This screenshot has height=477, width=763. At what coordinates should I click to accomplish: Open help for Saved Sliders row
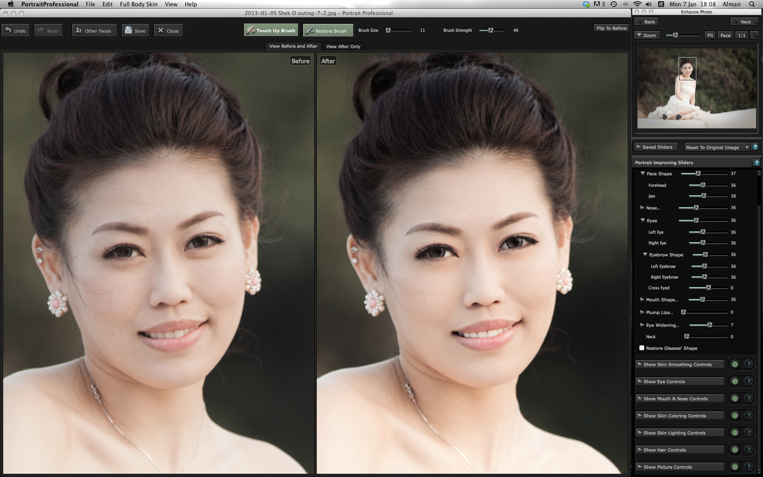(755, 147)
